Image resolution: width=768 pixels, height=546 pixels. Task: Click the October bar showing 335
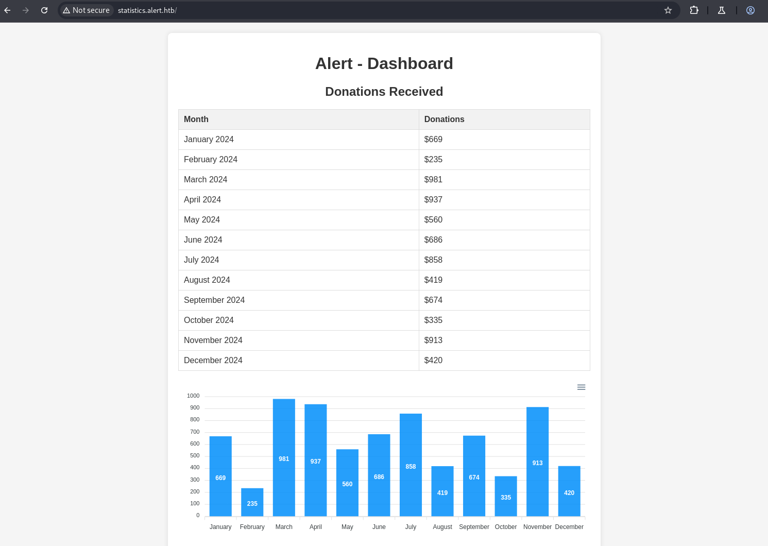506,496
